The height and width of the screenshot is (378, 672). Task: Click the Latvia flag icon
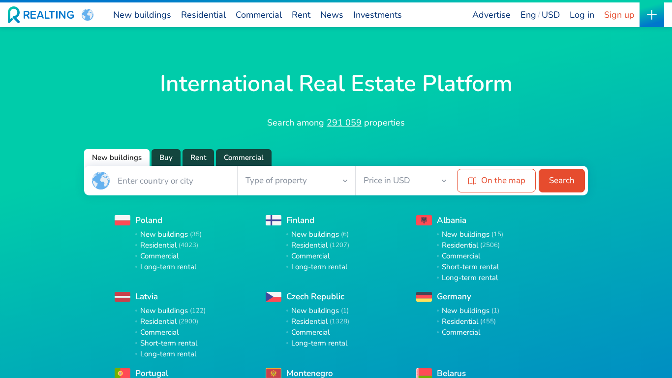[x=122, y=297]
